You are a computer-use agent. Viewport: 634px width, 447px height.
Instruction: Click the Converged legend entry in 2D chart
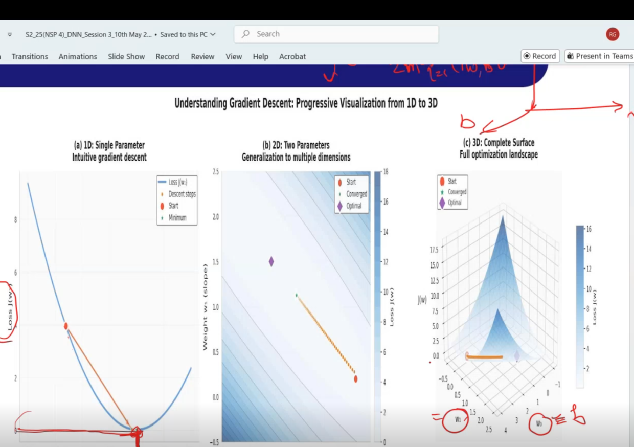(352, 194)
